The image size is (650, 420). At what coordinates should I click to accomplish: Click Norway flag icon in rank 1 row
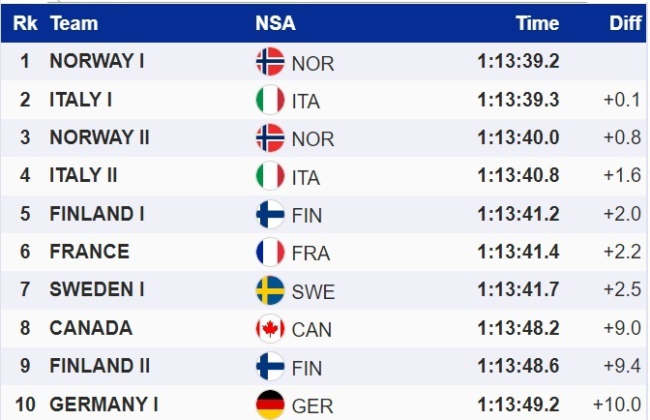(270, 62)
